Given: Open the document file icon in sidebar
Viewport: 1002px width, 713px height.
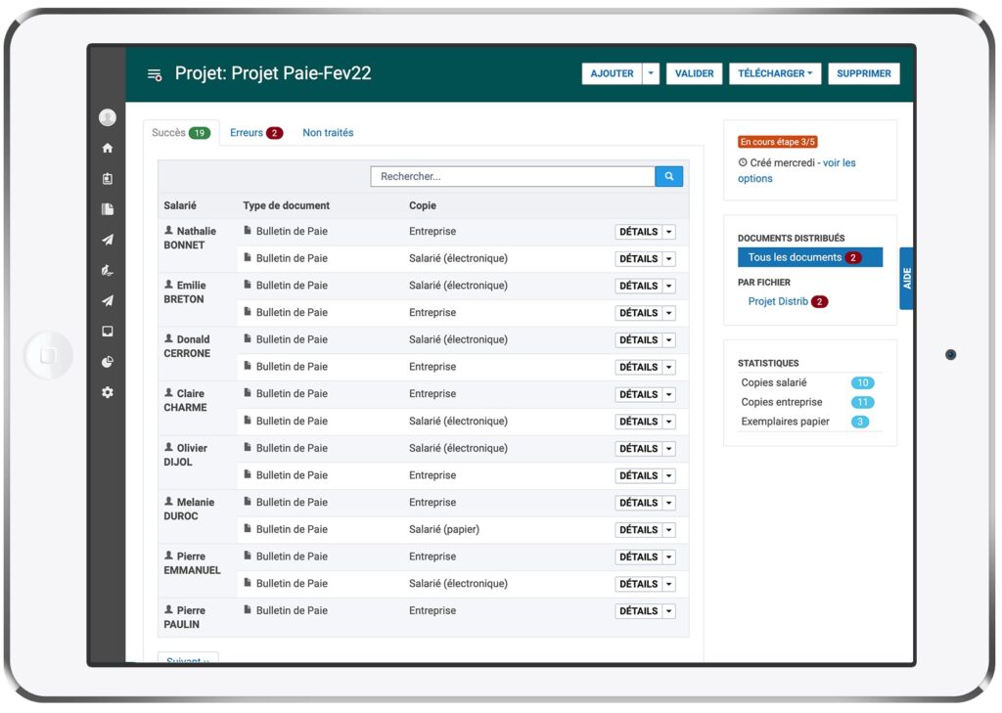Looking at the screenshot, I should click(x=108, y=209).
